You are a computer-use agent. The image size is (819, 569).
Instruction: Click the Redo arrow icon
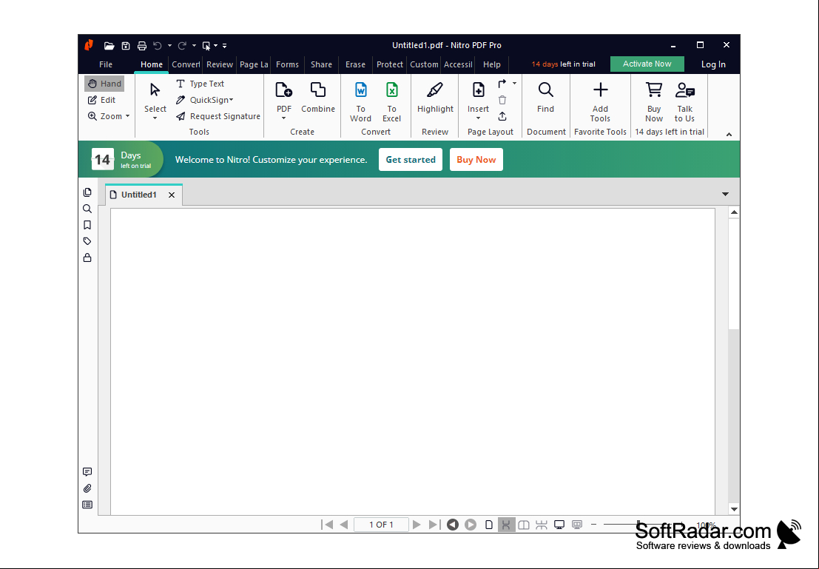pos(182,45)
